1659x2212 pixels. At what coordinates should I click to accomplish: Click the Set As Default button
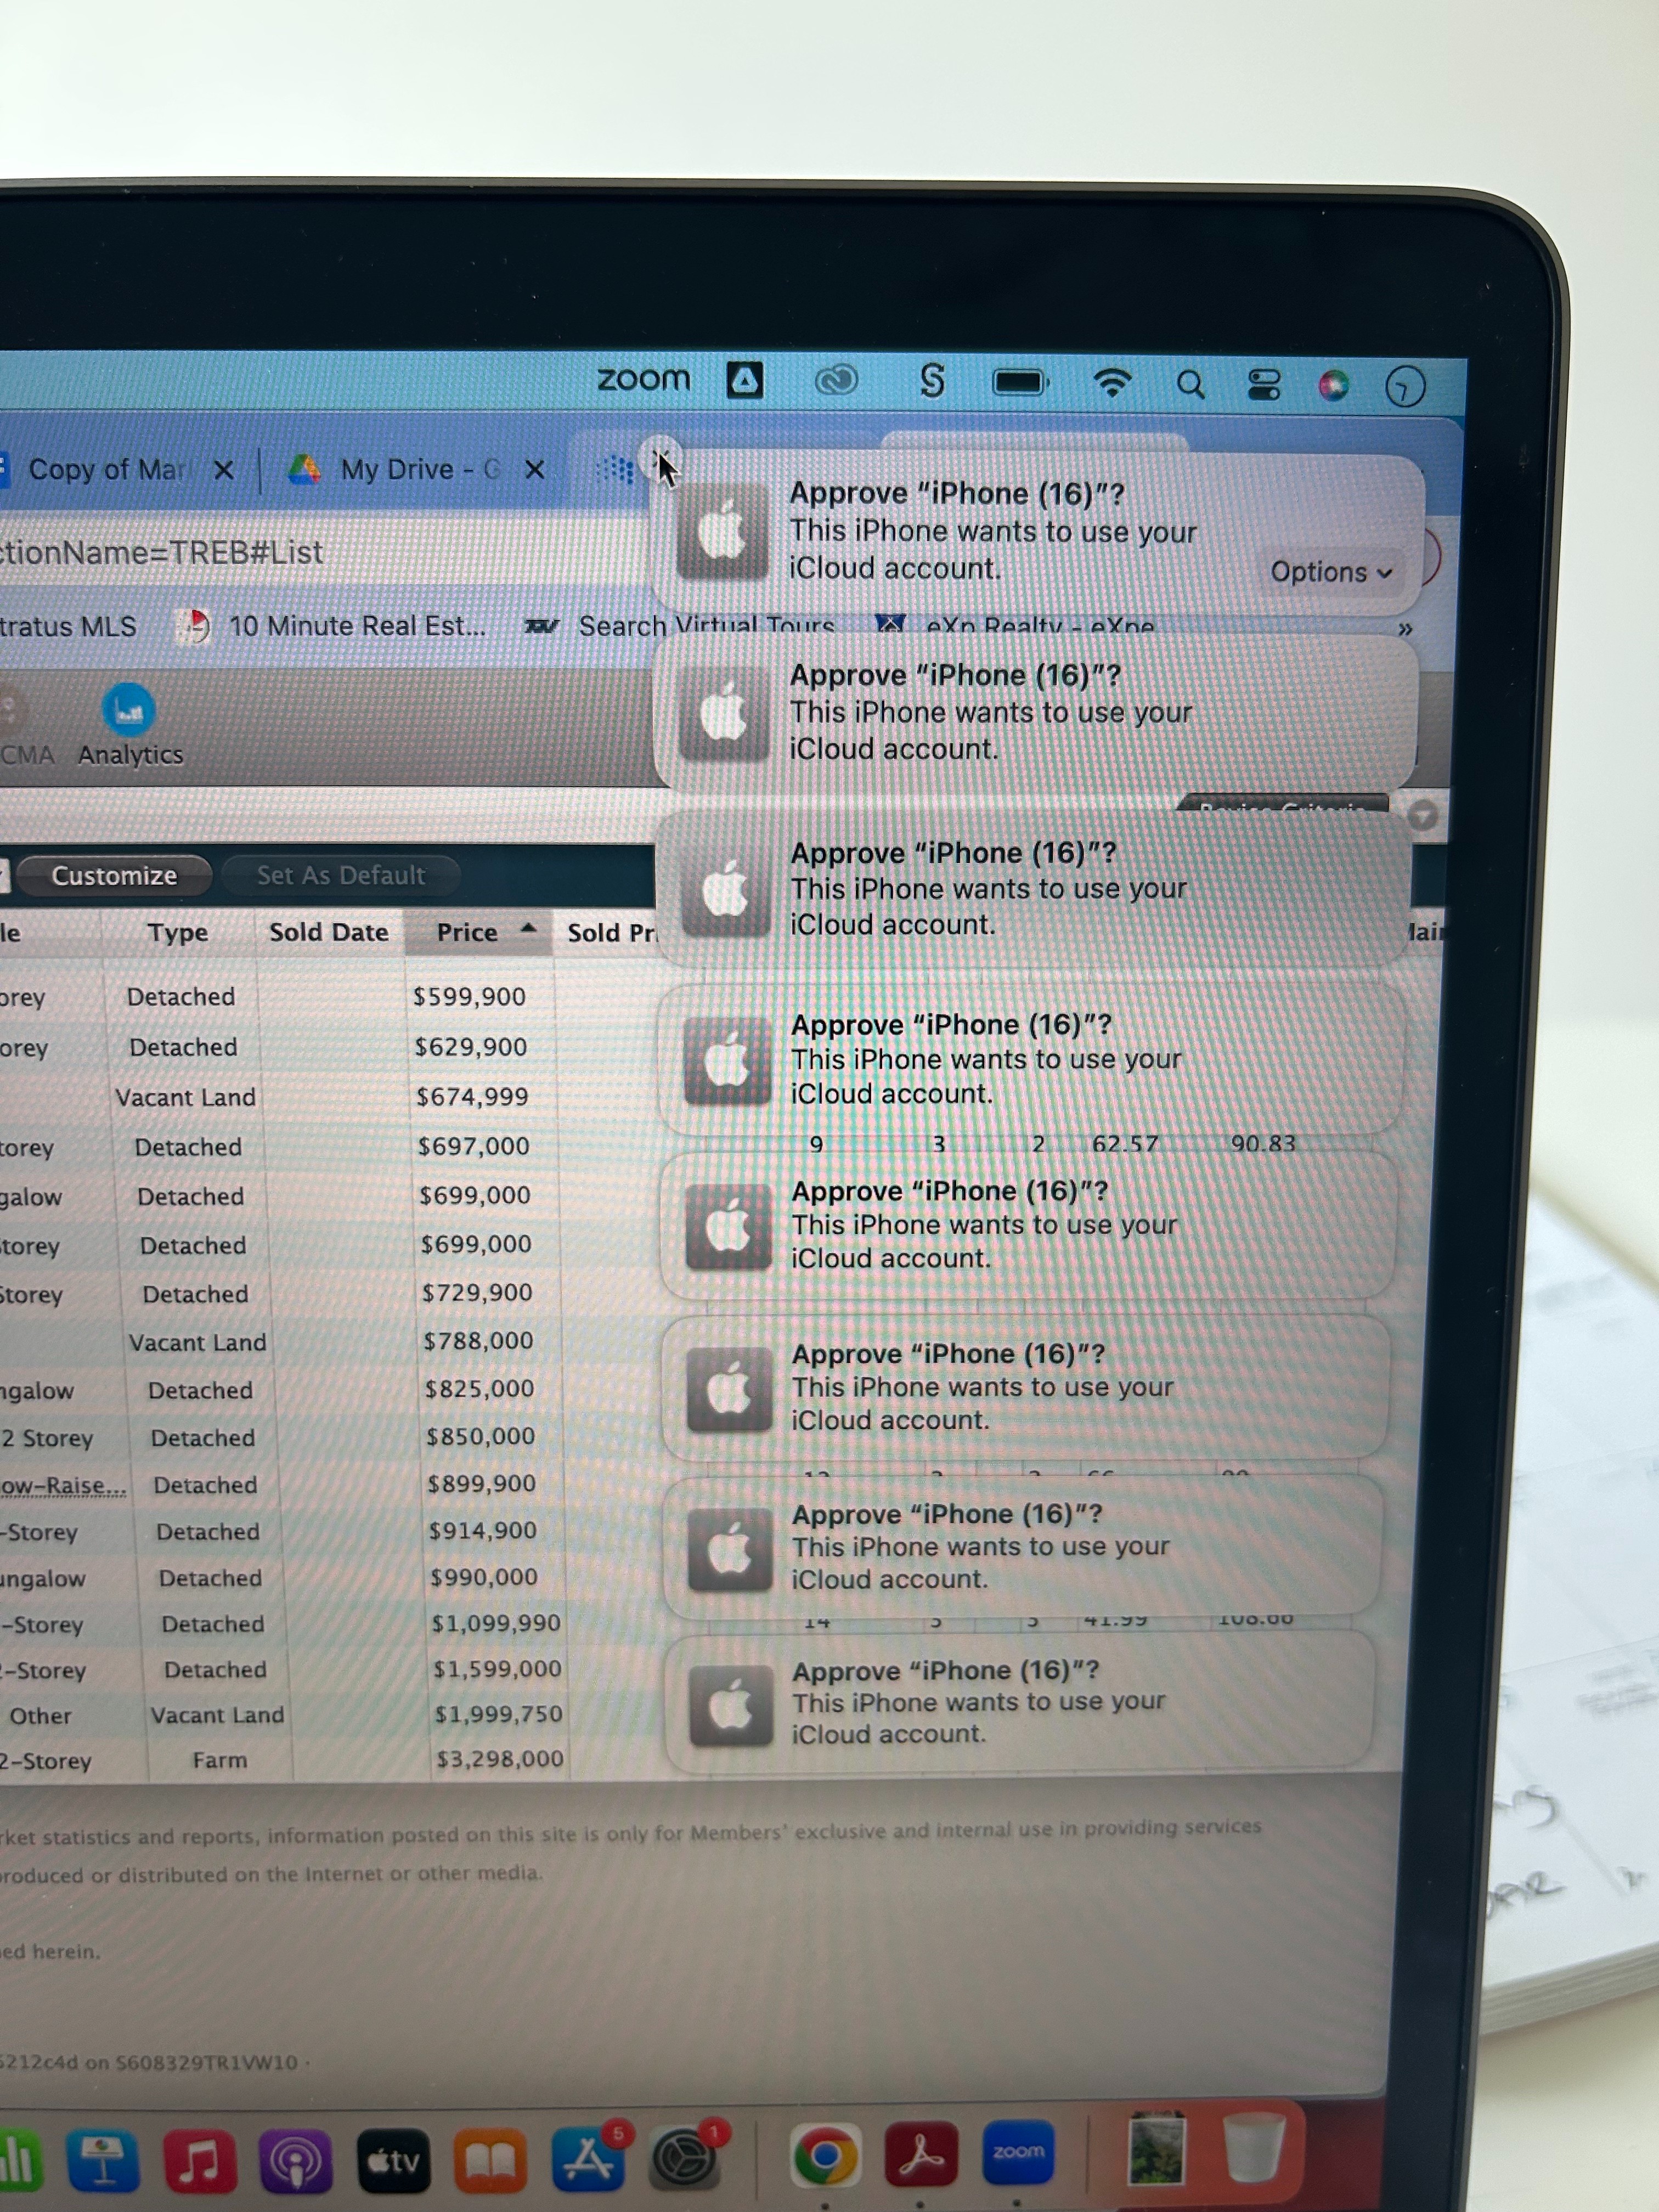[341, 875]
